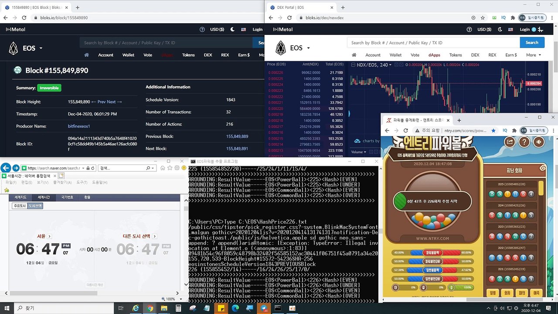Click the help question icon in DEX Portal header
The width and height of the screenshot is (558, 314).
(469, 30)
